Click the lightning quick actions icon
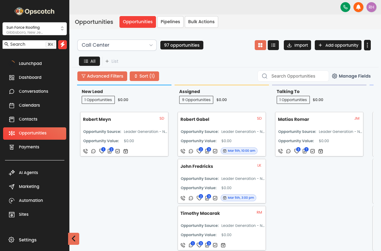Screen dimensions: 381x251 63,45
